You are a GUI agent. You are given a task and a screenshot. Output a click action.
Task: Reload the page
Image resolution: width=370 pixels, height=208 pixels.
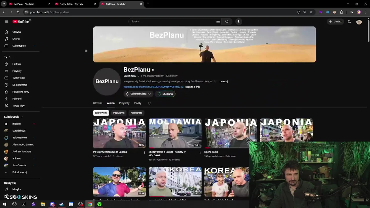tap(18, 12)
